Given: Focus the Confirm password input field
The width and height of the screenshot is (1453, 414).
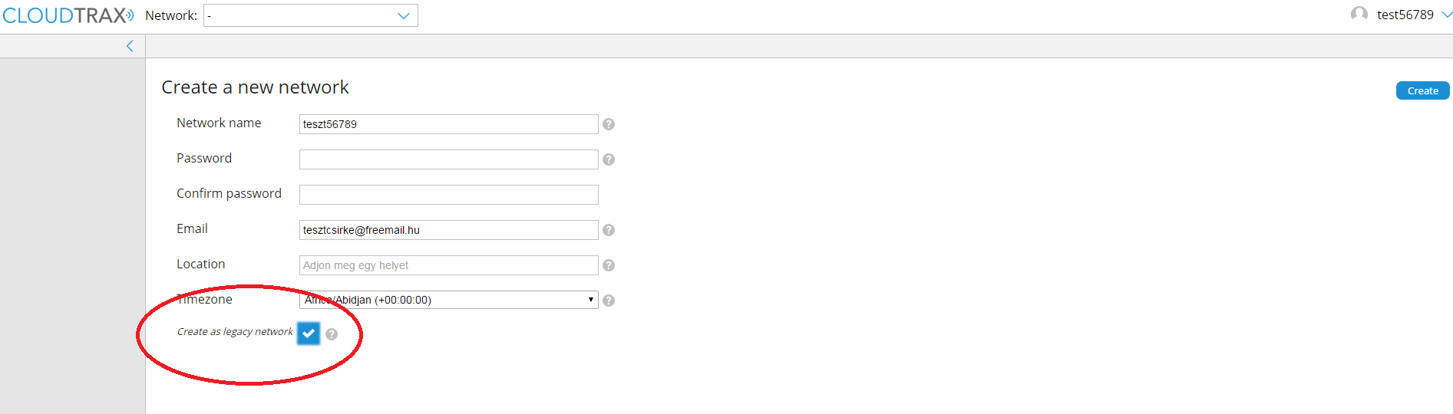Looking at the screenshot, I should pyautogui.click(x=448, y=195).
